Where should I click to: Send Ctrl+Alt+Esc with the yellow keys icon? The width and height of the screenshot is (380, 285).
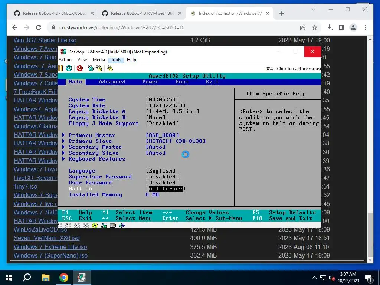pos(99,68)
